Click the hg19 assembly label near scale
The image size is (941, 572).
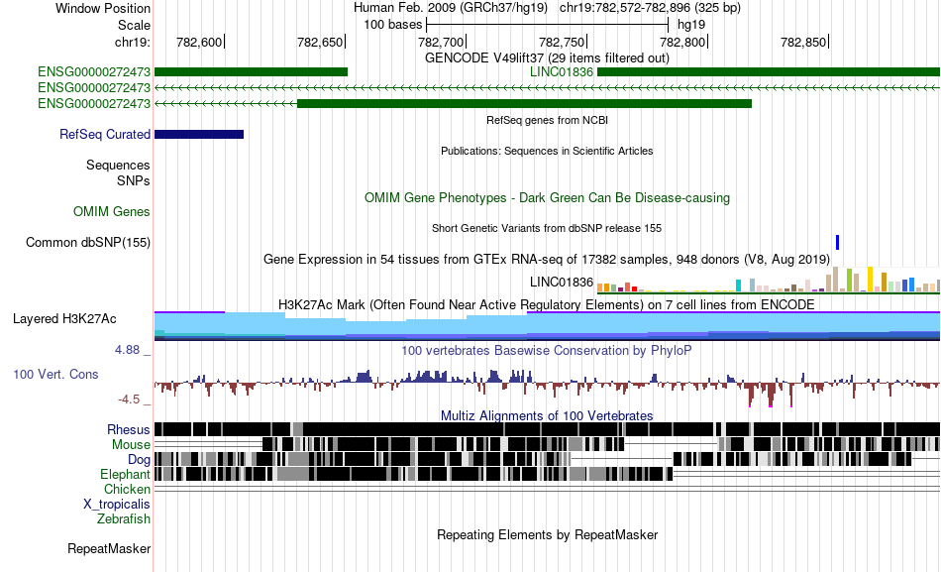(691, 25)
